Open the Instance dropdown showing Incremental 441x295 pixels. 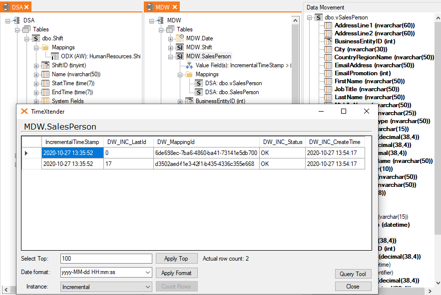tap(148, 287)
